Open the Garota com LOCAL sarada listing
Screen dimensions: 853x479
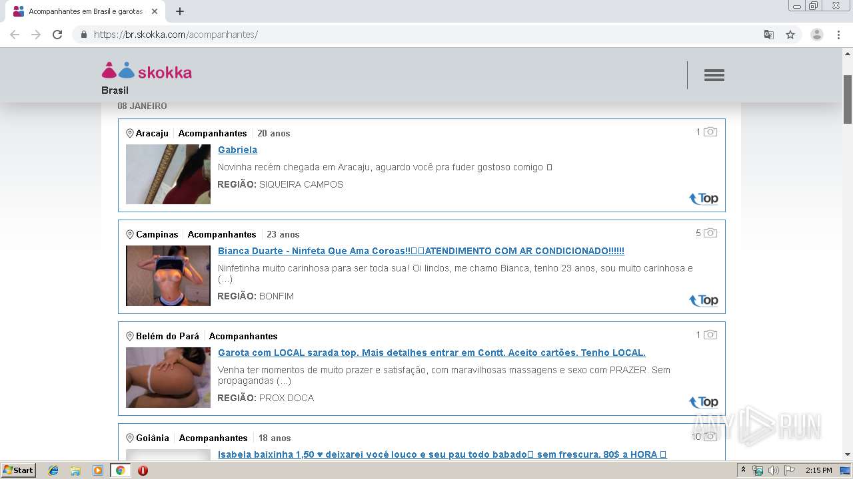pos(432,353)
